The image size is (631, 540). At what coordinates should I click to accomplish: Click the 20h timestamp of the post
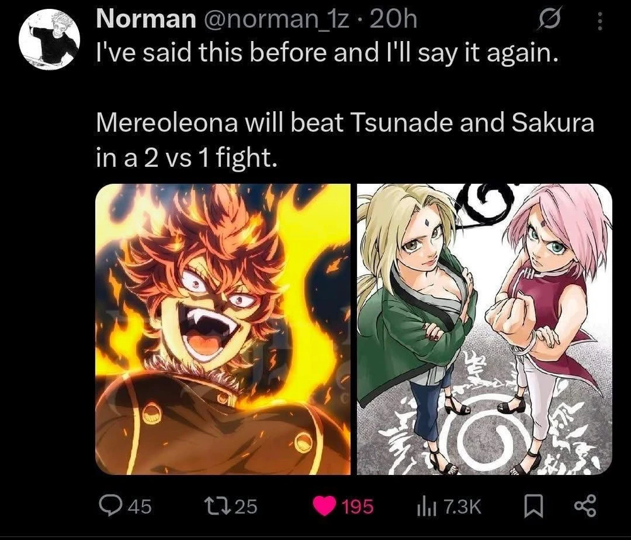[392, 19]
